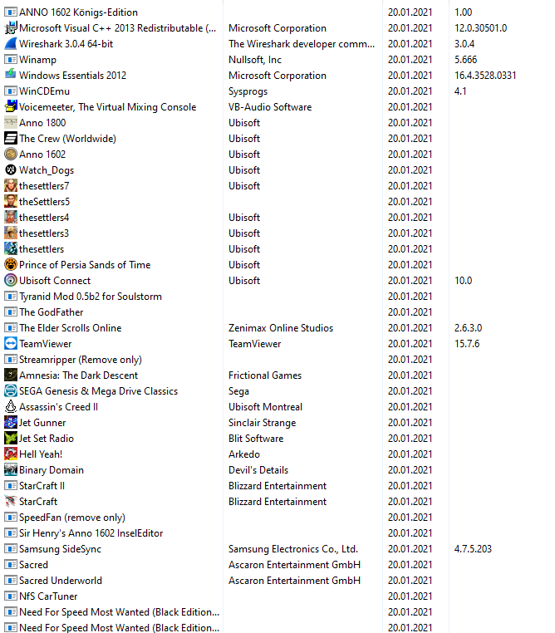Click the Watch_Dogs icon

[11, 170]
